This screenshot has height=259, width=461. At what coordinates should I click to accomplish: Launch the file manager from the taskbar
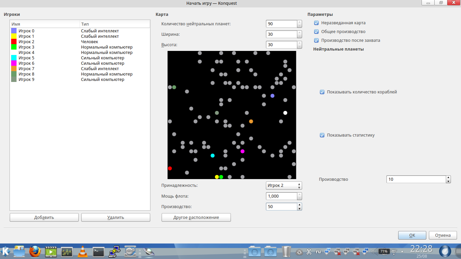(19, 251)
